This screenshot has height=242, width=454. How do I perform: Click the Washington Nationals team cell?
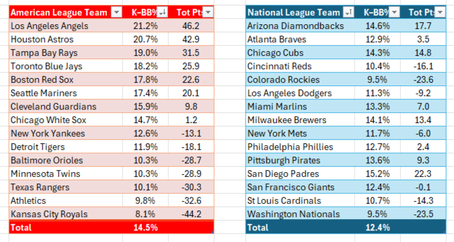point(300,214)
